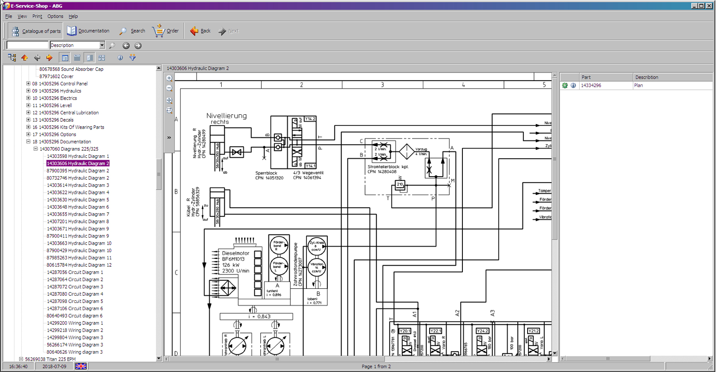The height and width of the screenshot is (372, 716).
Task: Select 14287056 Circuit Diagram 1 in tree
Action: pyautogui.click(x=75, y=272)
